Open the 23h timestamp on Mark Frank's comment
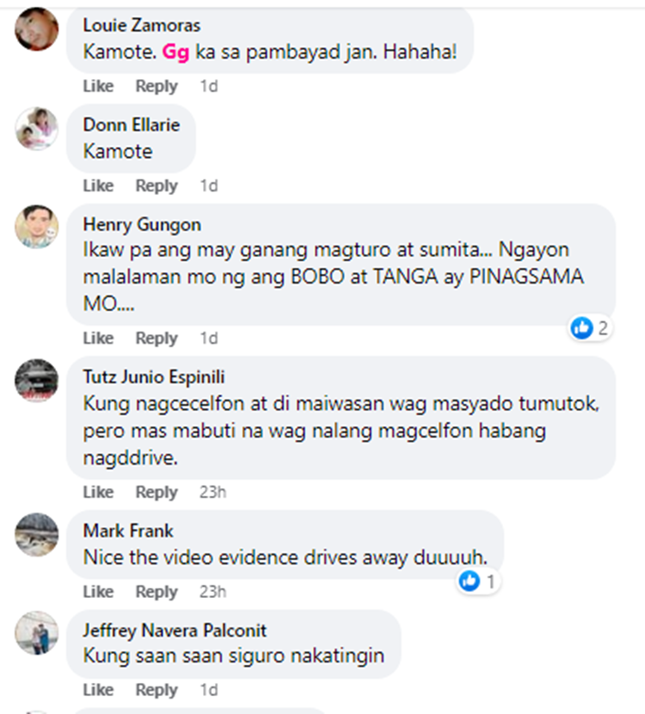645x714 pixels. click(x=212, y=591)
